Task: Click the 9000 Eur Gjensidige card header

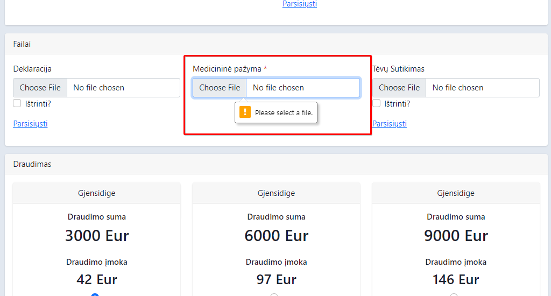Action: [x=456, y=193]
